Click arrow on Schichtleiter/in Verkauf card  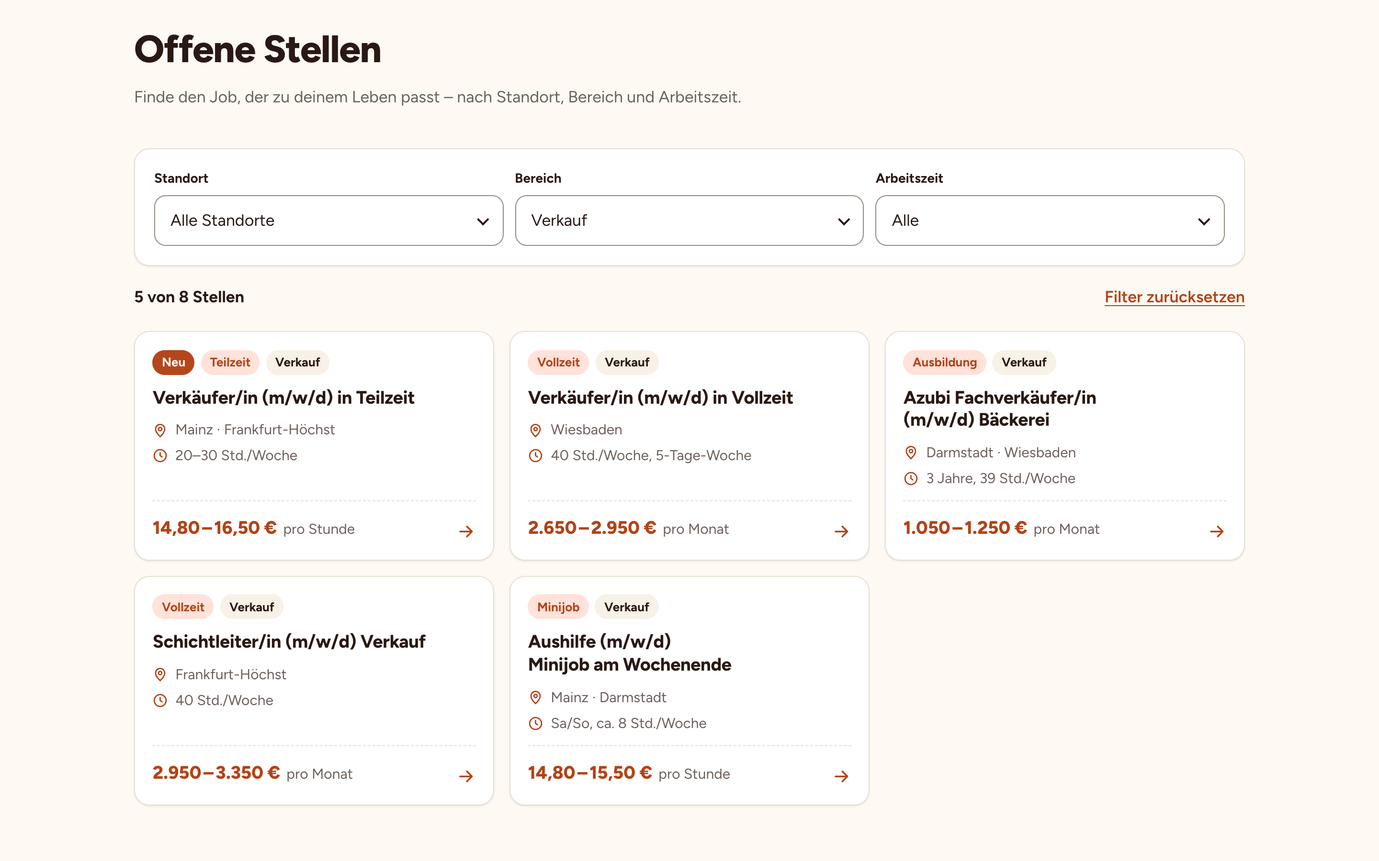466,776
